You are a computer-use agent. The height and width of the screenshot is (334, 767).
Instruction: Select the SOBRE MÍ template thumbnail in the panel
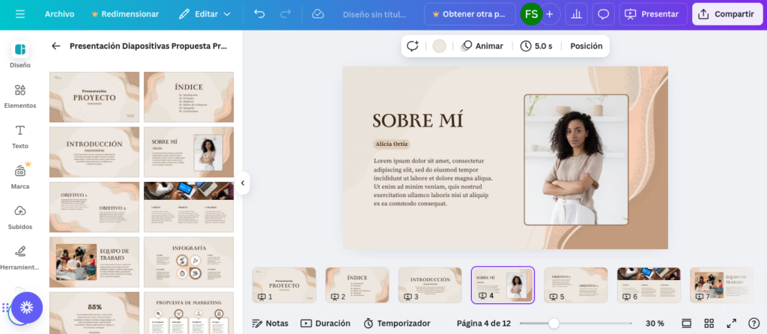coord(189,152)
